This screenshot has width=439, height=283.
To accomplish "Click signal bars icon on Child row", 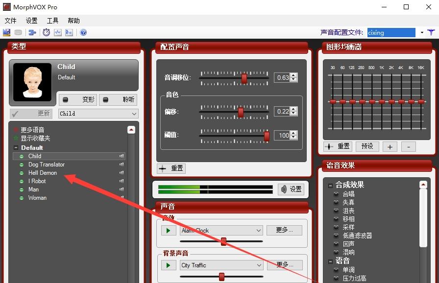I will (x=122, y=156).
